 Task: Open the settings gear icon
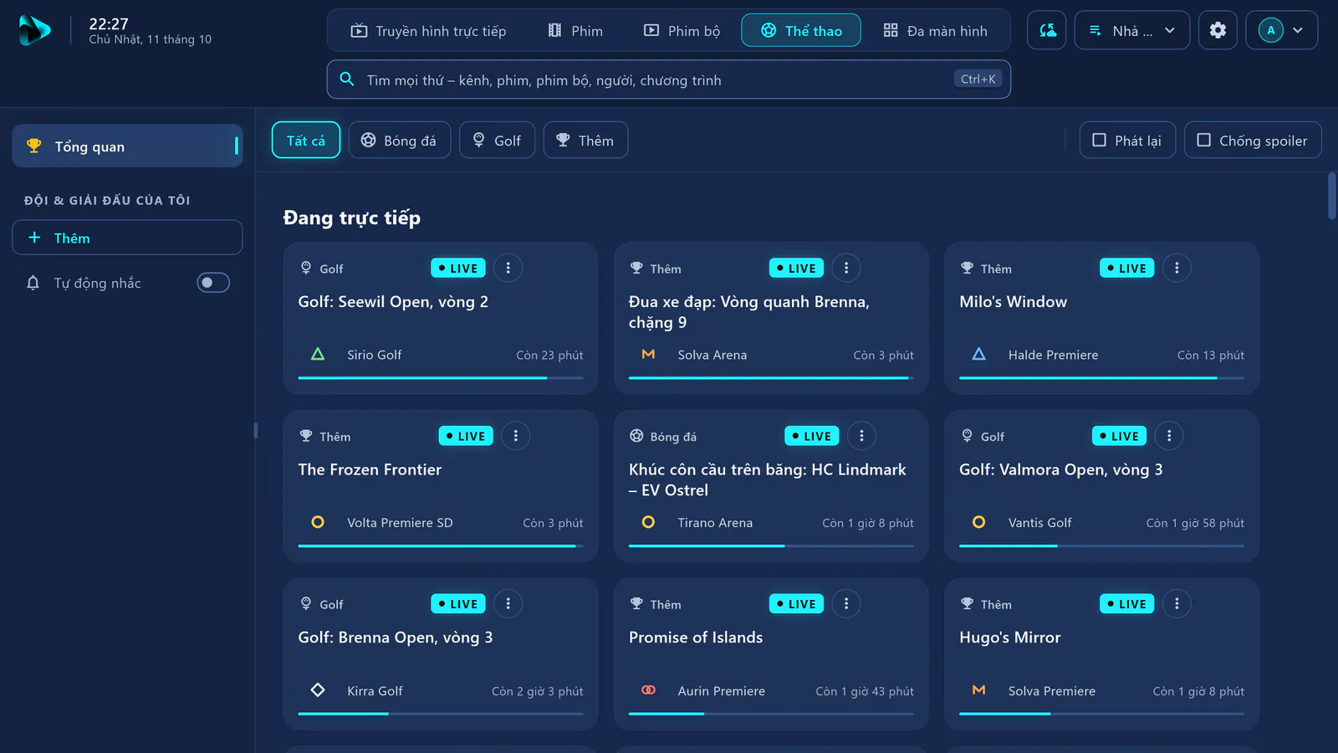1218,30
